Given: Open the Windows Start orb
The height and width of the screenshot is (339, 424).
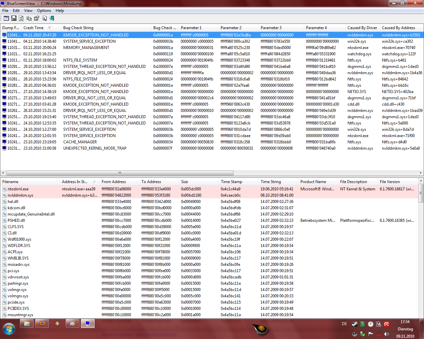Looking at the screenshot, I should click(x=9, y=329).
